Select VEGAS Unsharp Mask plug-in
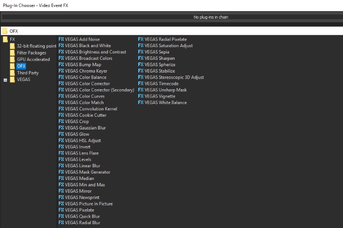The image size is (343, 228). click(163, 90)
